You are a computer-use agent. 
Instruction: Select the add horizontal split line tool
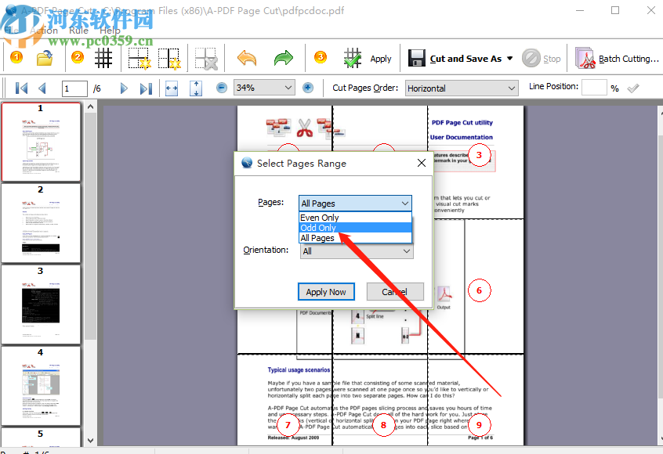click(138, 58)
